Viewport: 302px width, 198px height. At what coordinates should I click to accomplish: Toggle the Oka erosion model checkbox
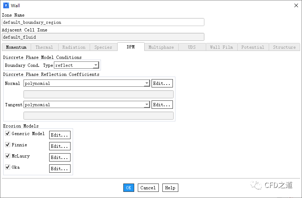[8, 167]
